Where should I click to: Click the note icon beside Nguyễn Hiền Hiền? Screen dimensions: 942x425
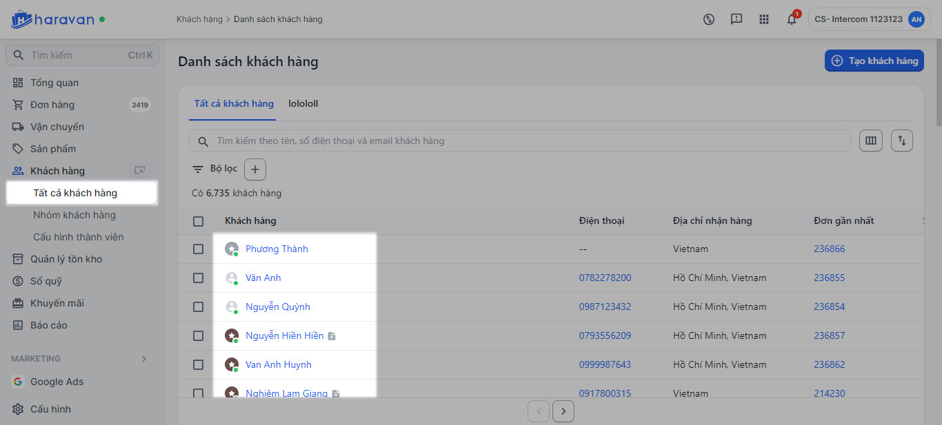[x=332, y=336]
